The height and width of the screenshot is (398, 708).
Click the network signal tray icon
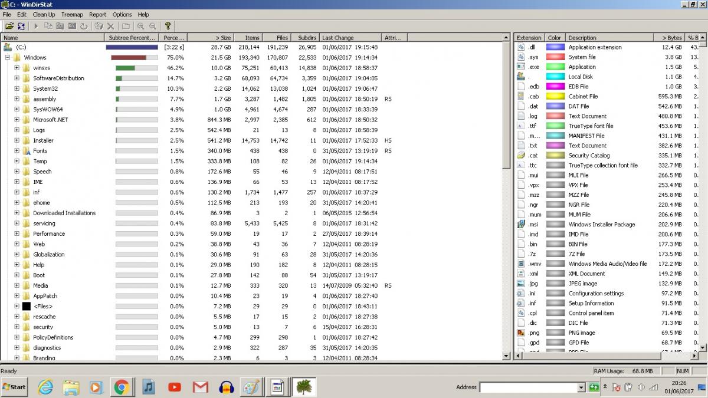pyautogui.click(x=653, y=387)
